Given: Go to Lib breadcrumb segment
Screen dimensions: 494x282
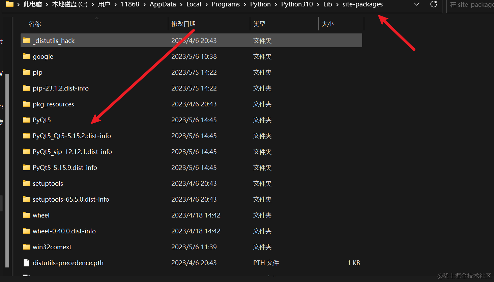Looking at the screenshot, I should [x=328, y=4].
